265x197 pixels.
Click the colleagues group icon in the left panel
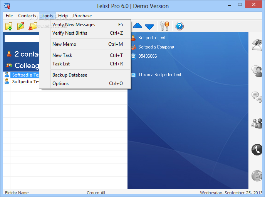(x=9, y=65)
